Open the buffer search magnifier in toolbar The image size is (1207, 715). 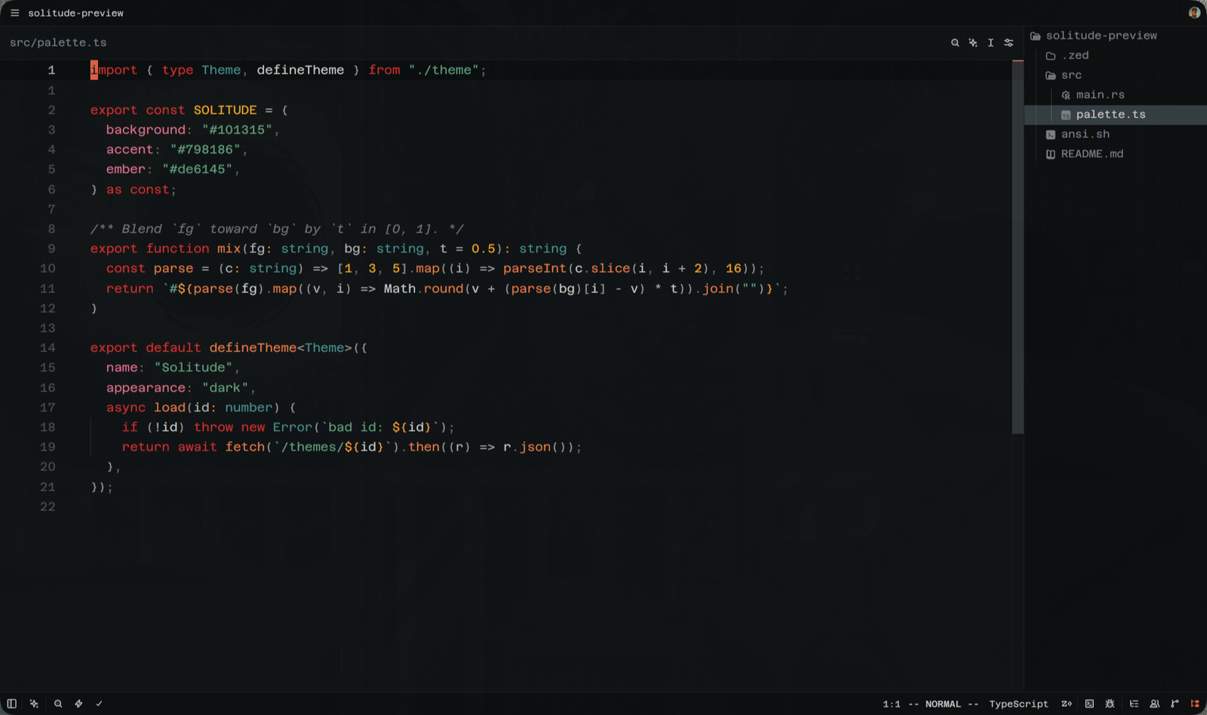point(955,43)
